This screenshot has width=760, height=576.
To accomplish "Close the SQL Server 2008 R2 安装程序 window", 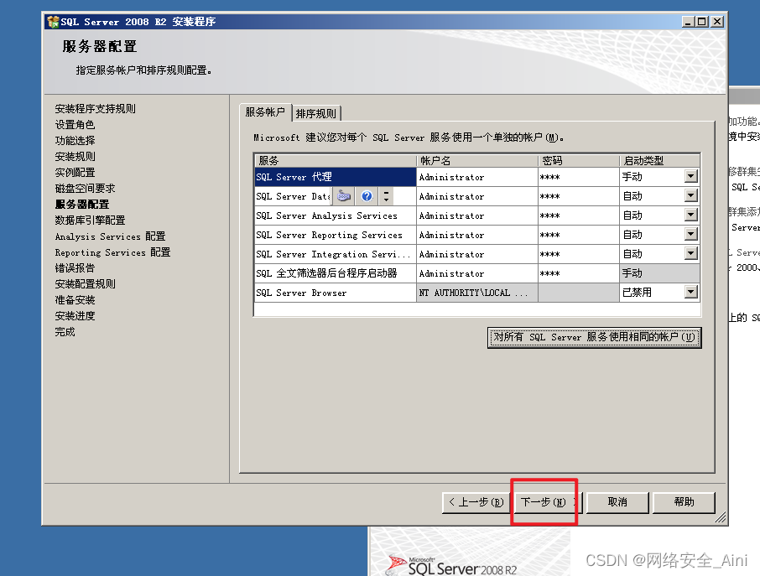I will tap(717, 22).
